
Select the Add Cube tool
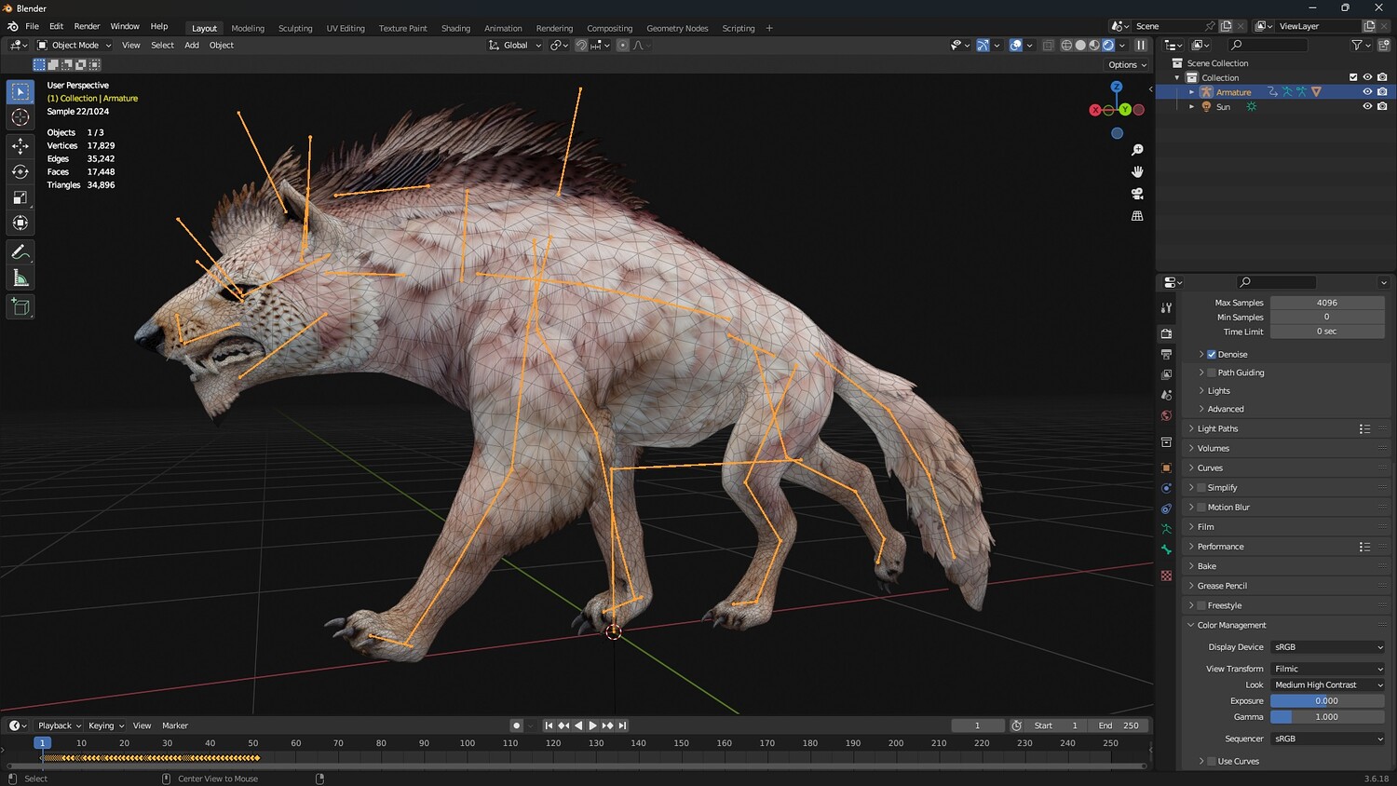[x=20, y=307]
